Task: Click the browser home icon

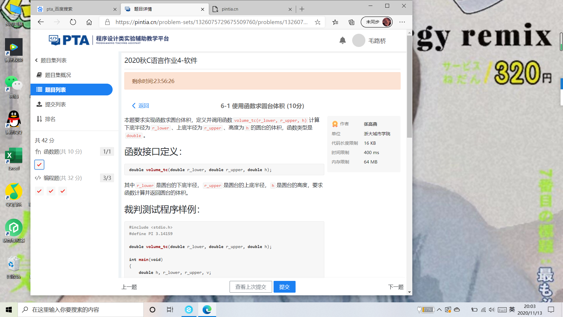Action: 89,22
